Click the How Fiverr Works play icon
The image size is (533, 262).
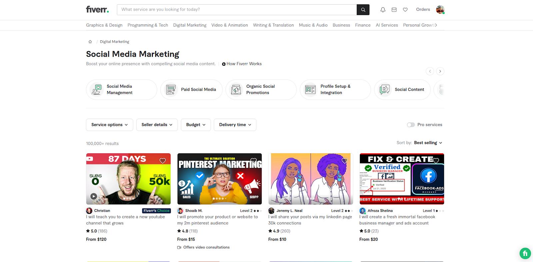224,64
